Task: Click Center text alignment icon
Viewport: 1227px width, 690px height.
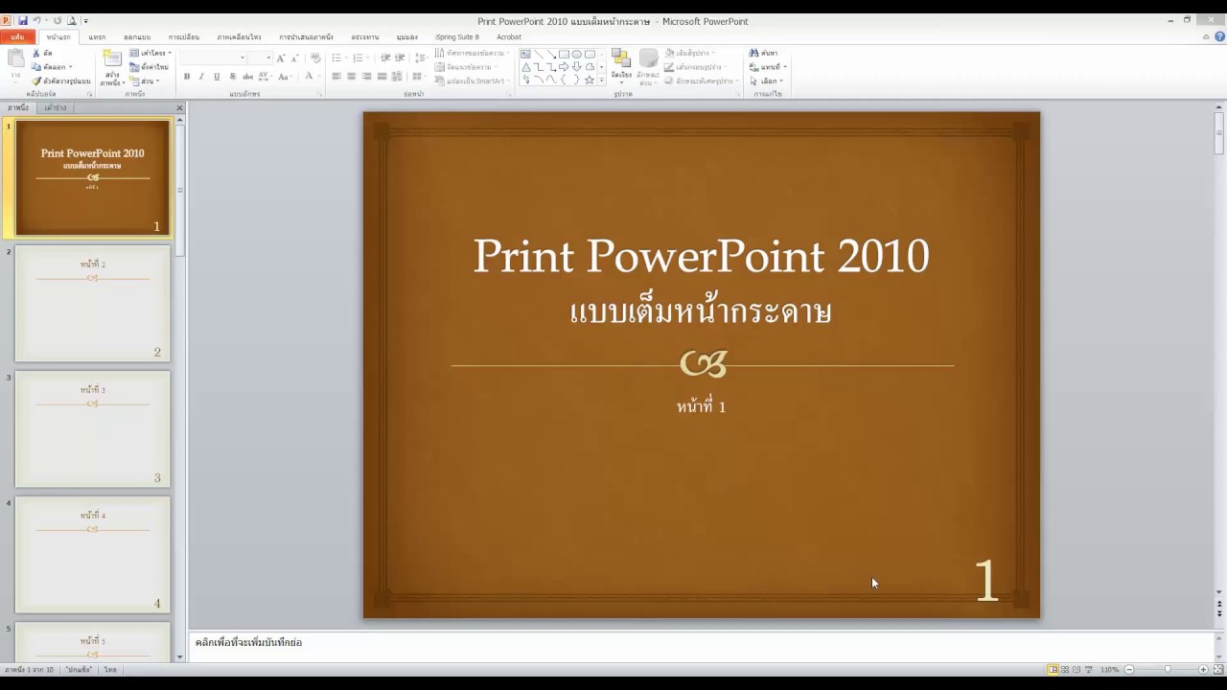Action: pos(352,77)
